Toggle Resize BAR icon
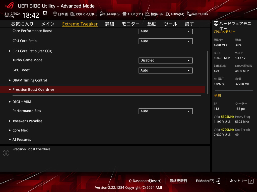Viewport: 257px width, 192px height. tap(189, 14)
